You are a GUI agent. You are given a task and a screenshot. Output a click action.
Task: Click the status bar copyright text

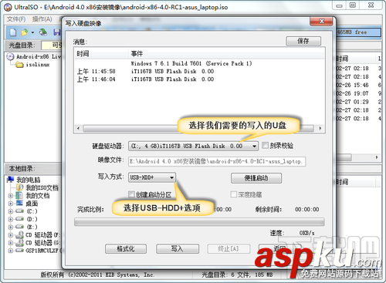coord(97,275)
